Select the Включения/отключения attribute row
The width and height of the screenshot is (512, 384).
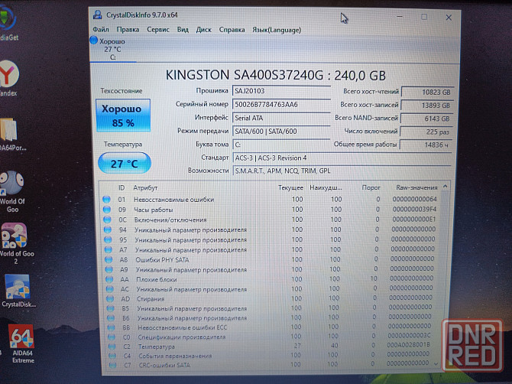(271, 220)
